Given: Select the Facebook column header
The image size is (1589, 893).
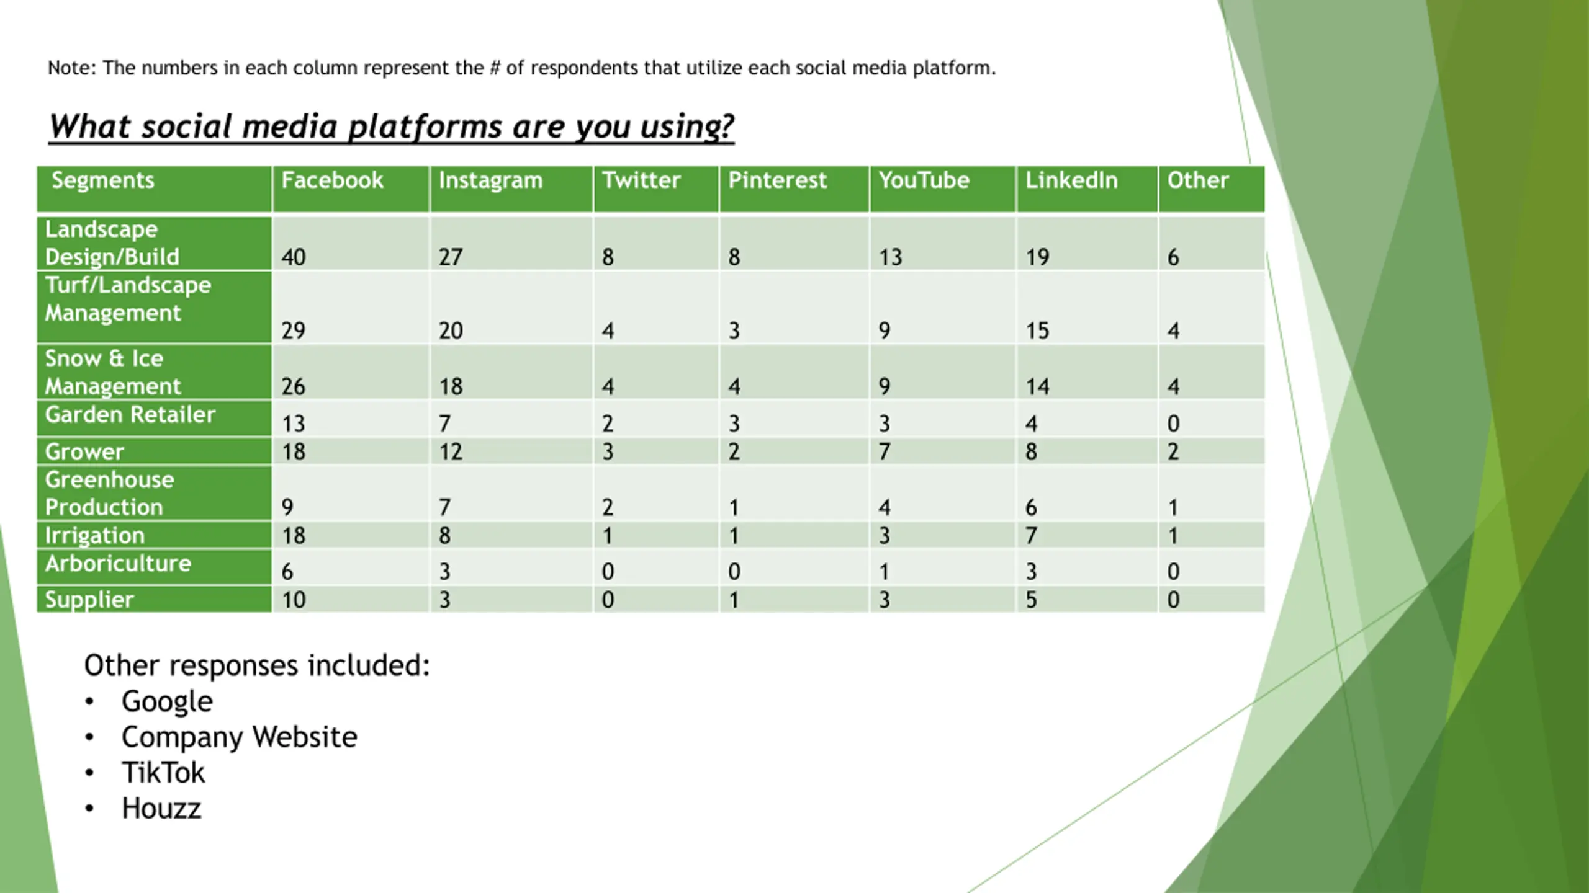Looking at the screenshot, I should [351, 189].
